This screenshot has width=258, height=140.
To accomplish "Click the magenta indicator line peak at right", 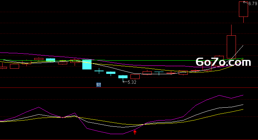I will 219,96.
